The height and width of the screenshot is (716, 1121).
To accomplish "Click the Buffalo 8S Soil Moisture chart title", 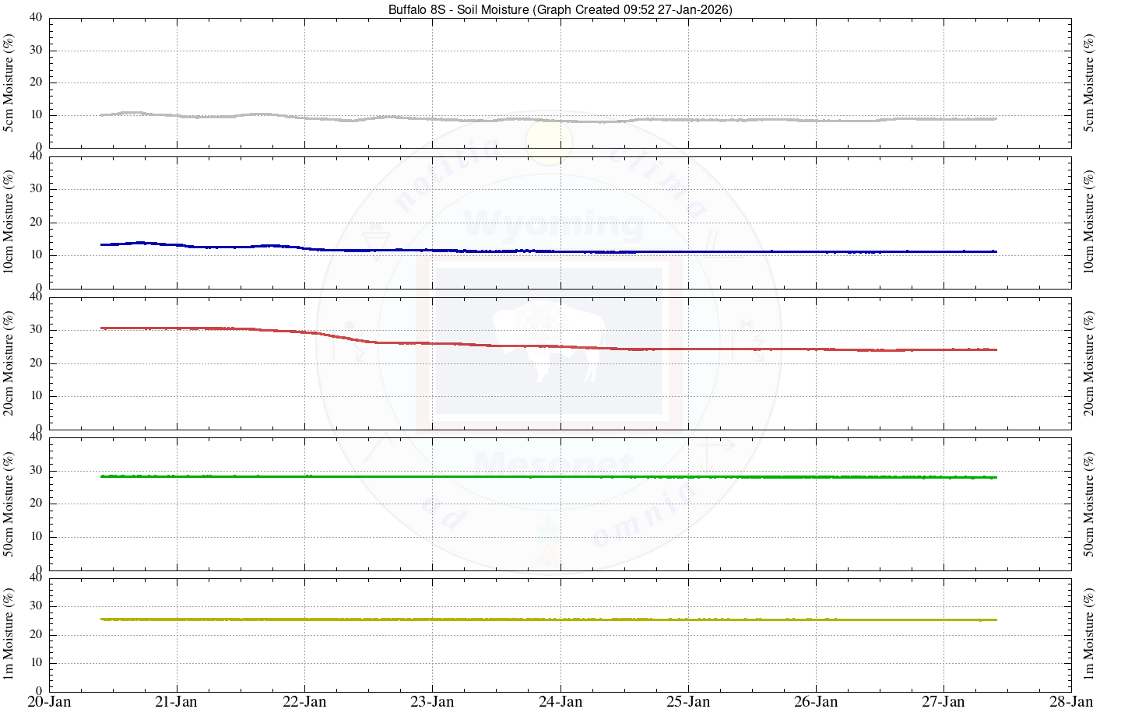I will click(x=560, y=9).
